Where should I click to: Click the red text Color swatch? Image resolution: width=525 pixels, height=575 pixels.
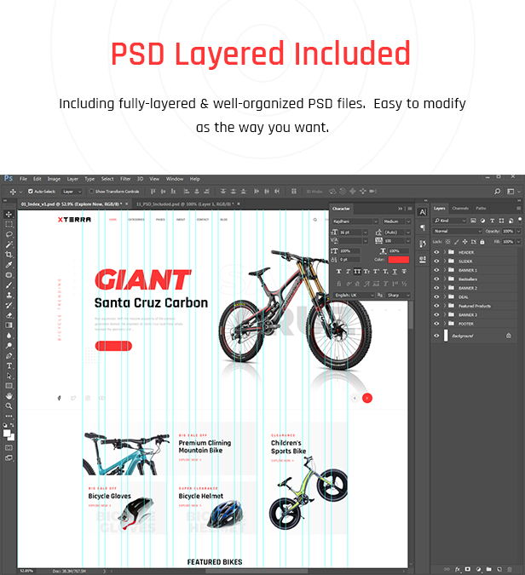tap(398, 260)
